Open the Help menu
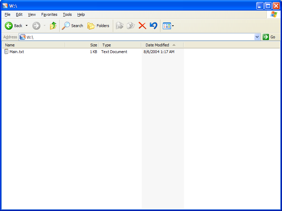 tap(81, 14)
